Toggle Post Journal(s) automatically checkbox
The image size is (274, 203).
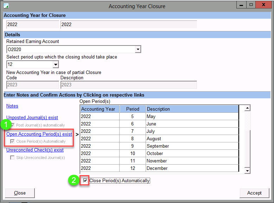tap(13, 125)
